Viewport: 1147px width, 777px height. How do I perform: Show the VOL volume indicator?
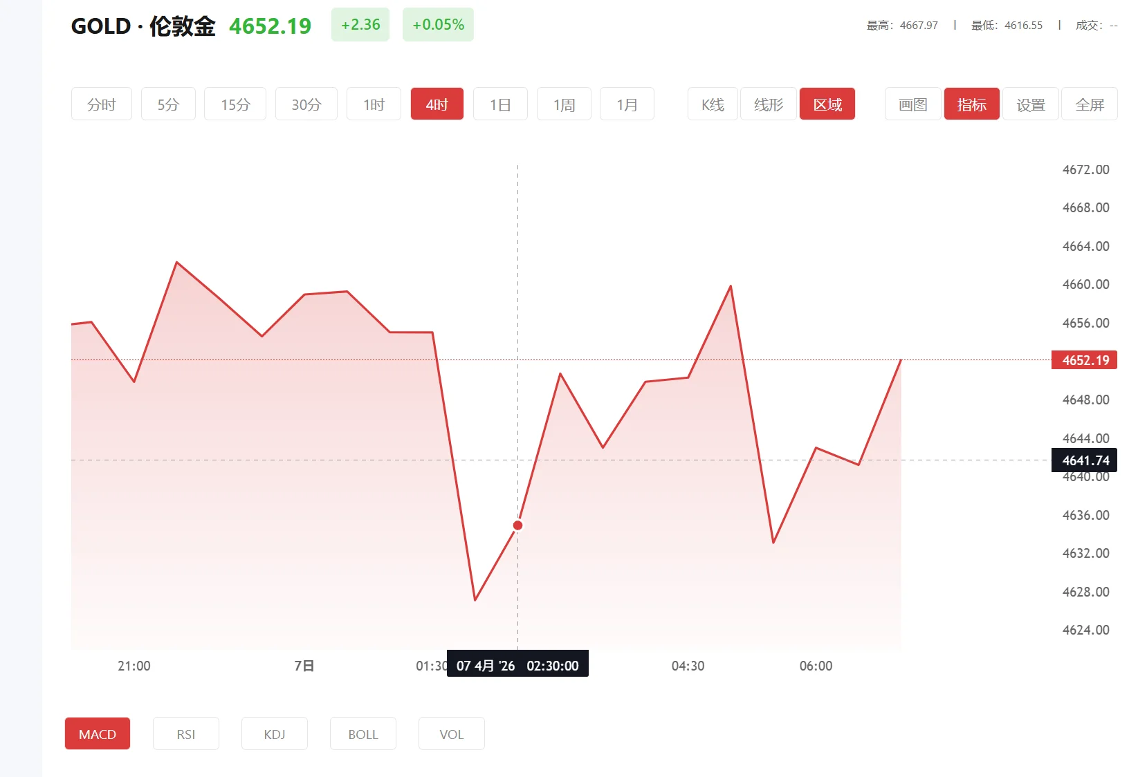click(451, 733)
